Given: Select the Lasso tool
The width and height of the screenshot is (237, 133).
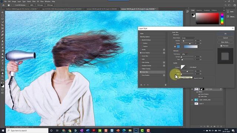Looking at the screenshot, I should coord(3,19).
